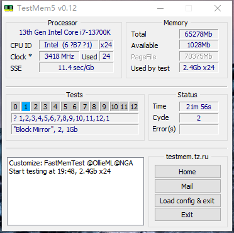Select test box number 5
This screenshot has width=234, height=233.
tap(65, 107)
